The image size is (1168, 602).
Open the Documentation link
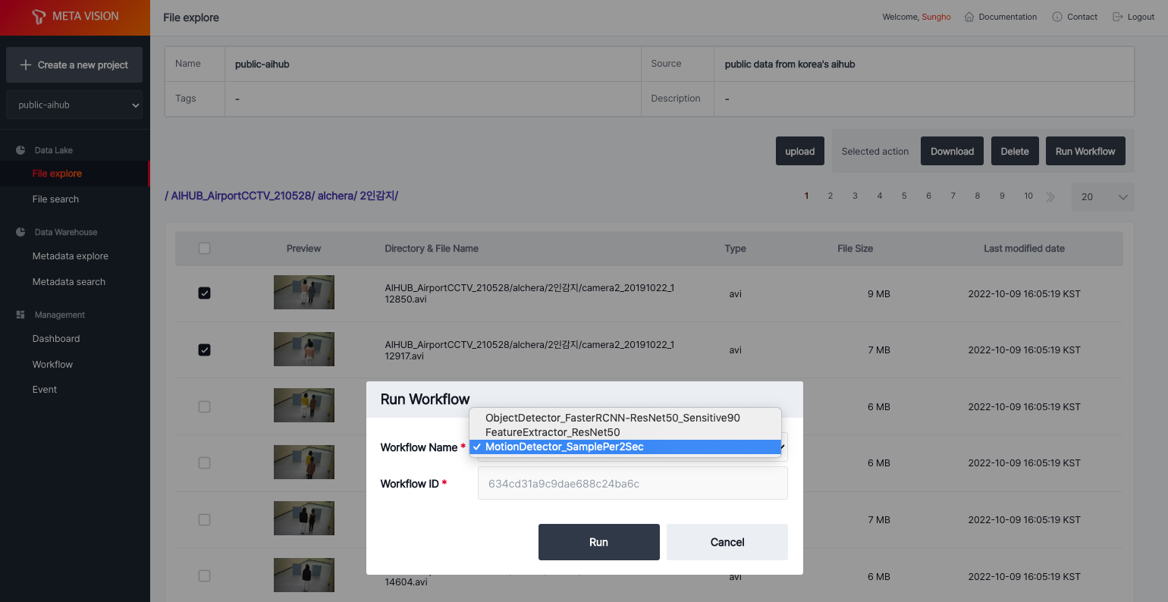point(1008,17)
